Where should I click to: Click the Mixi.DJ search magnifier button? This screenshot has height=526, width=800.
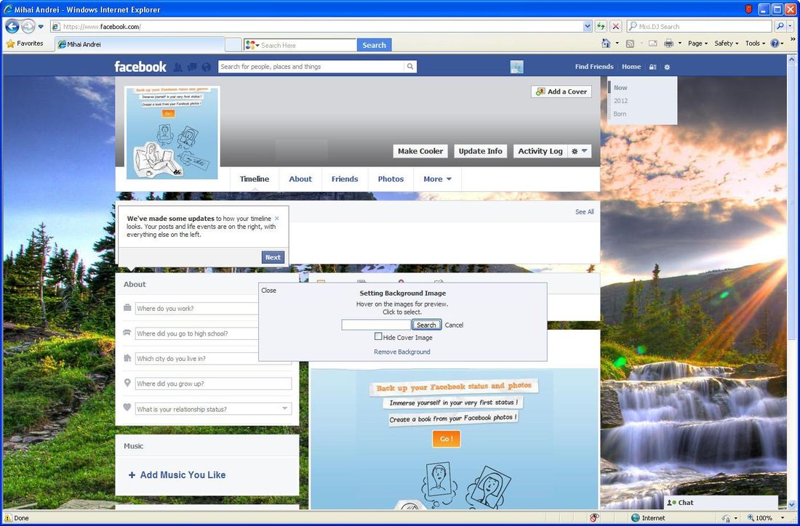[780, 26]
